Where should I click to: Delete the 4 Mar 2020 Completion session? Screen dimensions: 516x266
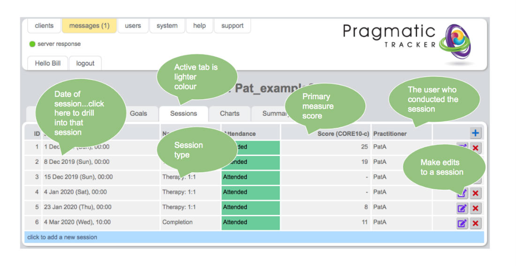coord(476,223)
